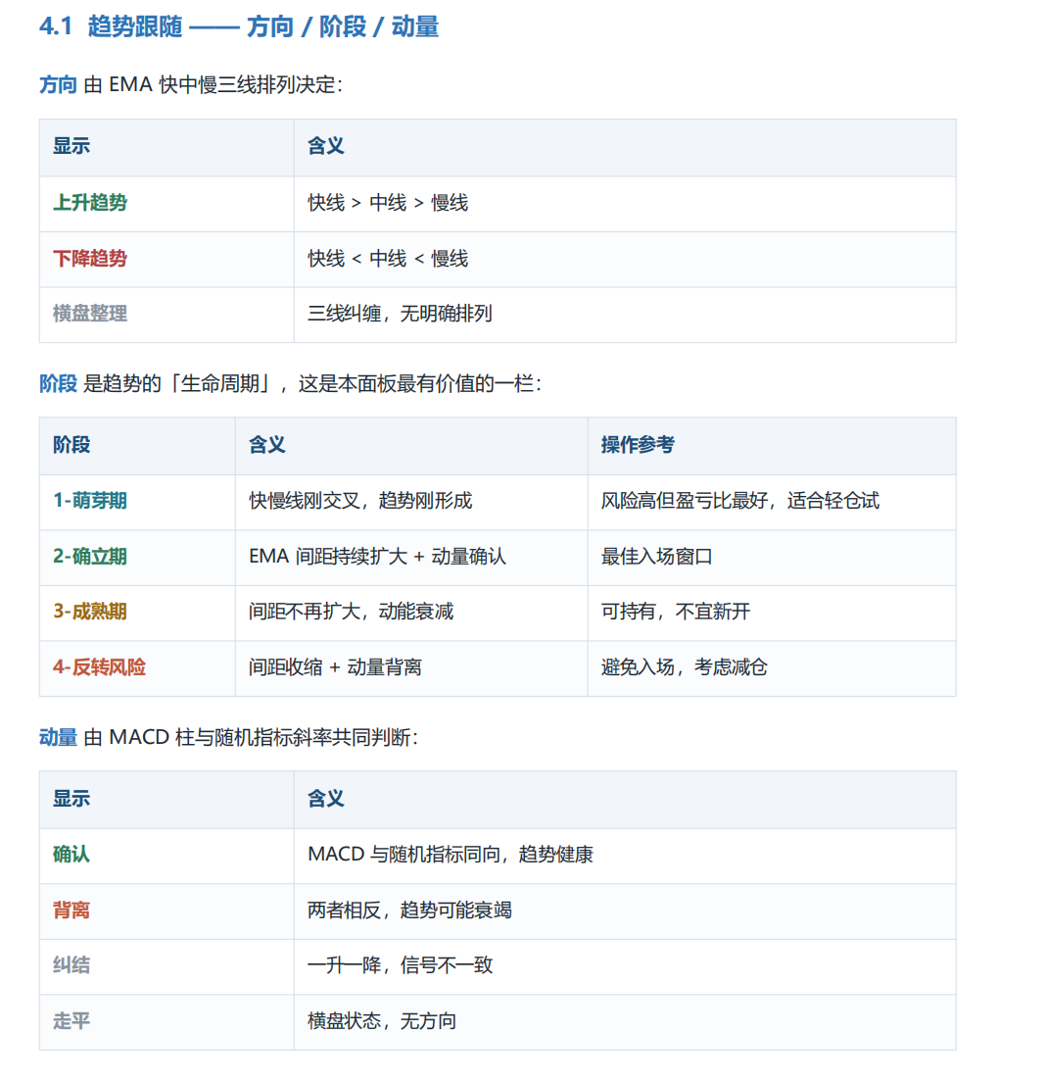The width and height of the screenshot is (1045, 1082).
Task: Select the 4-反转风险 cell
Action: (x=137, y=668)
